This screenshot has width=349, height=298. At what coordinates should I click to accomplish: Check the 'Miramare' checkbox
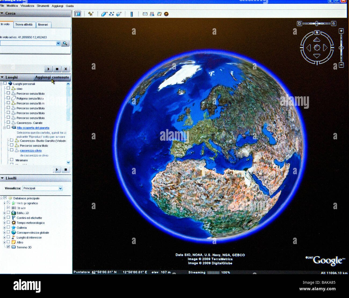tap(12, 159)
